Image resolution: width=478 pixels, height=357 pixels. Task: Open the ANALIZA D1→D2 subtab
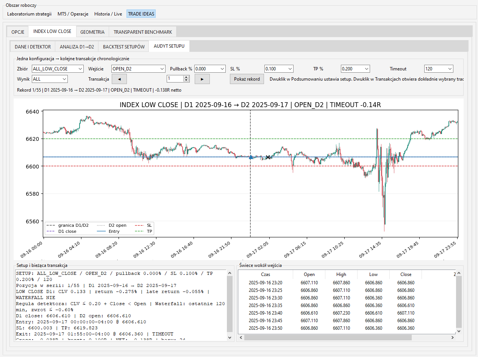click(77, 47)
